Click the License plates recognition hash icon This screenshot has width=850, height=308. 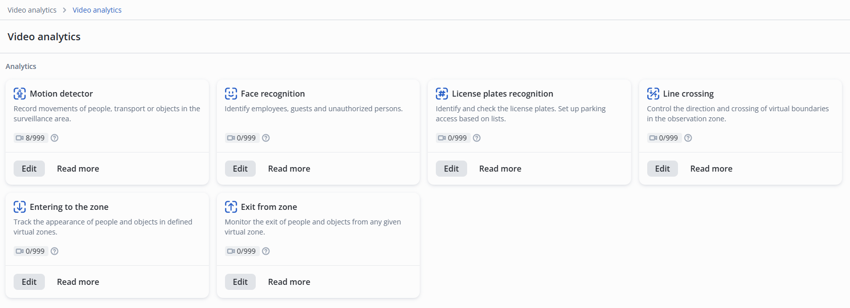442,94
